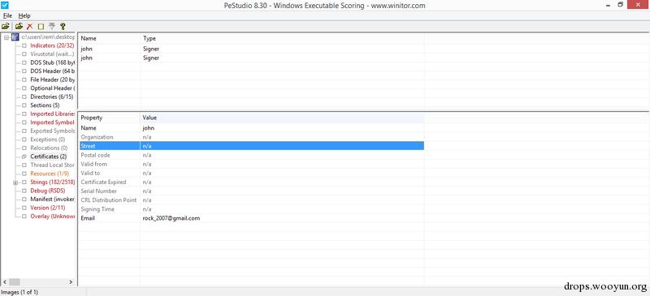
Task: Open Debug (RSDS) in the tree
Action: [x=48, y=191]
